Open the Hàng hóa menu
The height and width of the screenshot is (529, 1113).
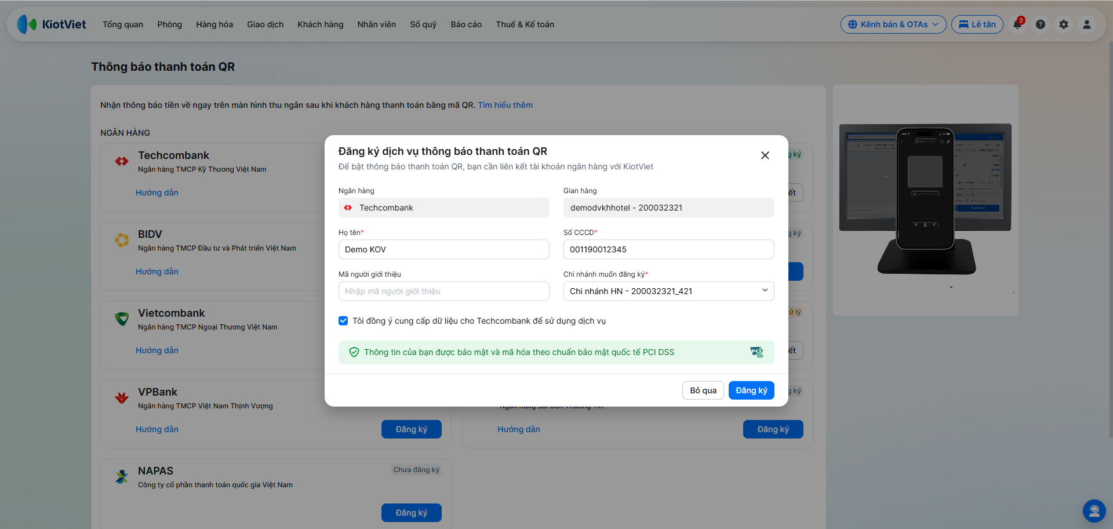tap(214, 24)
